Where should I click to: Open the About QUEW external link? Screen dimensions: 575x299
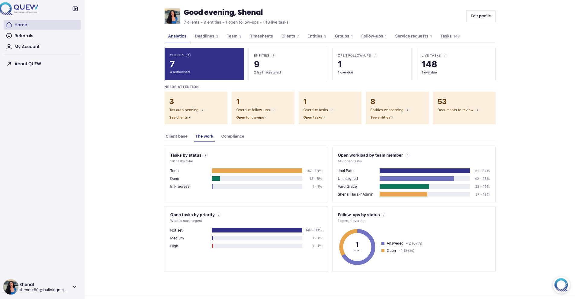coord(42,64)
